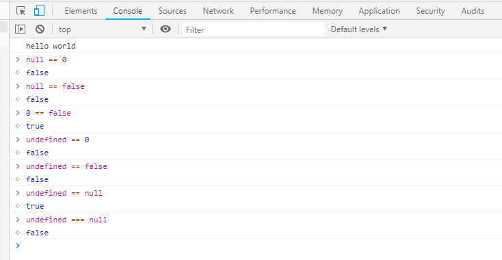Image resolution: width=502 pixels, height=260 pixels.
Task: Create a live expression using the eye icon
Action: tap(166, 29)
